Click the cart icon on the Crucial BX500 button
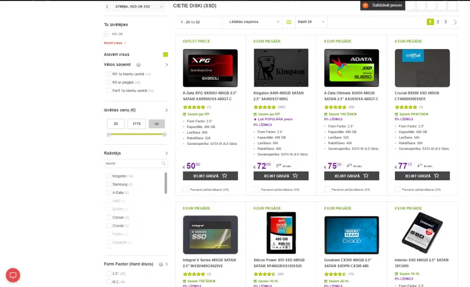470x287 pixels. 437,176
